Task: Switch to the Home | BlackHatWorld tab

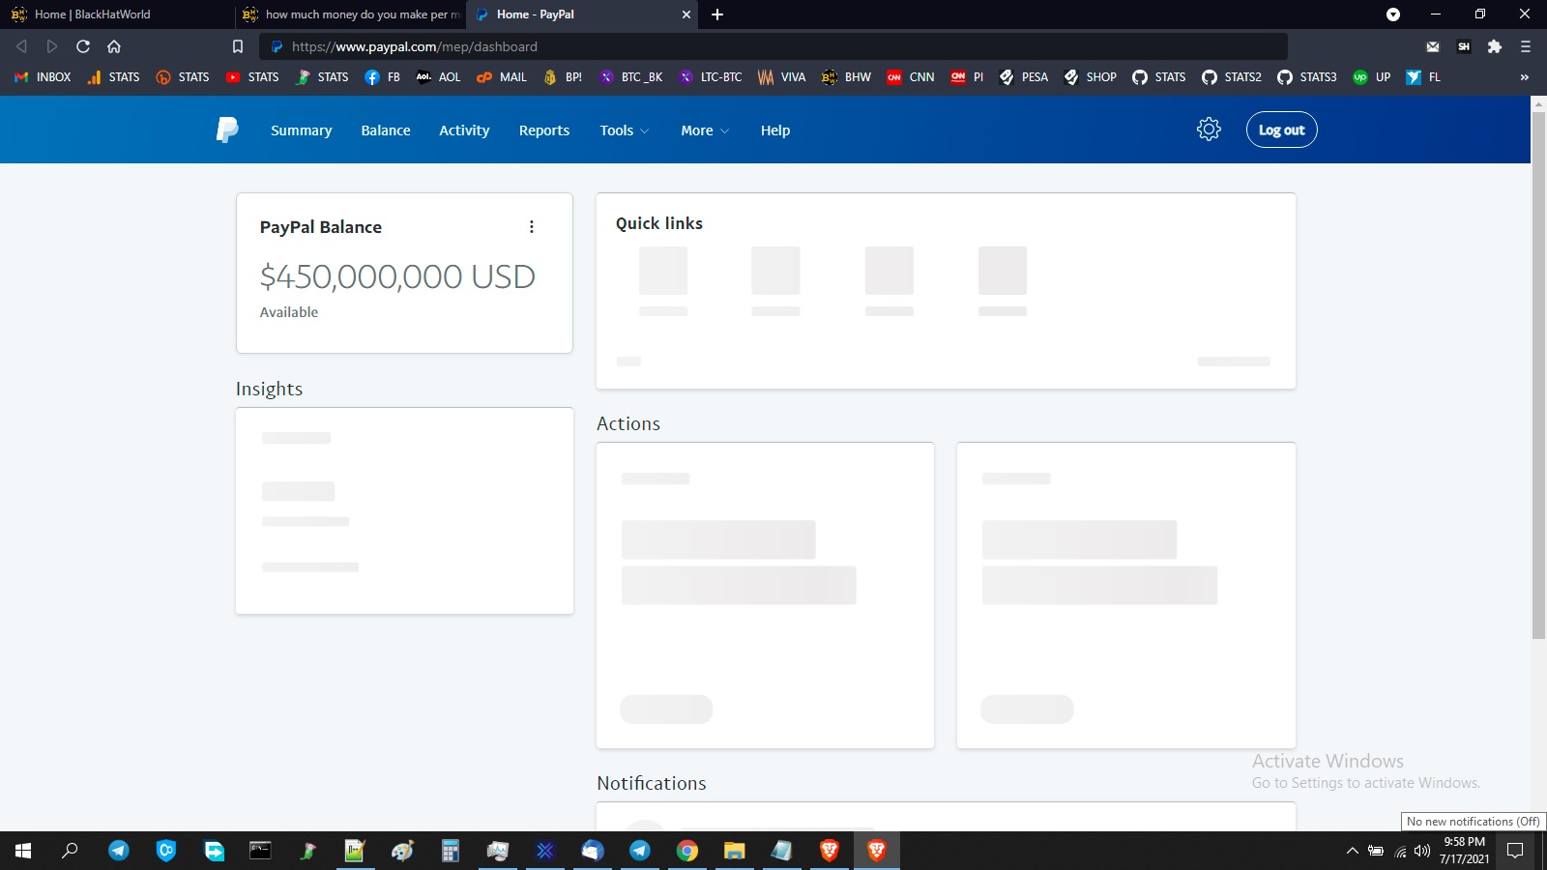Action: [116, 14]
